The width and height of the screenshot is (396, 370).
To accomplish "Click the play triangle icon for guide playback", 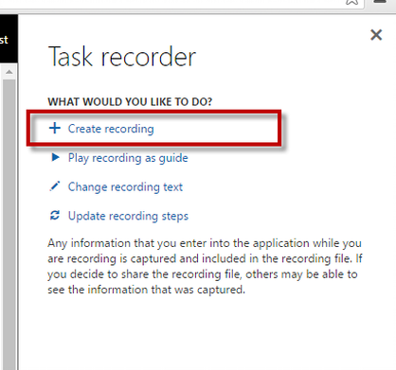I will pos(55,157).
